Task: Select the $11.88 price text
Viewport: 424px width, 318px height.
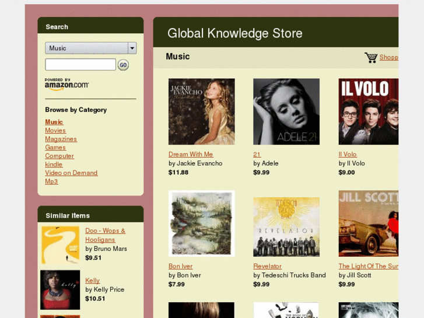Action: click(x=178, y=172)
